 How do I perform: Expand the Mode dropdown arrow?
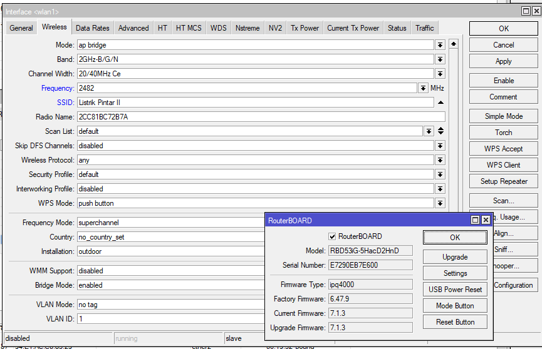(x=440, y=45)
